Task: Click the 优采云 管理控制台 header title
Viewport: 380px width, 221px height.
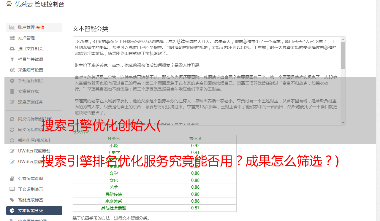Action: [x=39, y=4]
